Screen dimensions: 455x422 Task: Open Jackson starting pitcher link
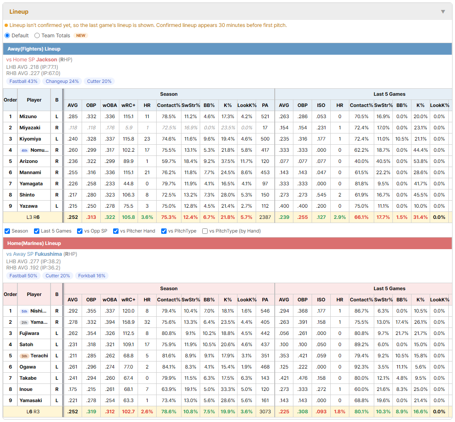[x=46, y=60]
